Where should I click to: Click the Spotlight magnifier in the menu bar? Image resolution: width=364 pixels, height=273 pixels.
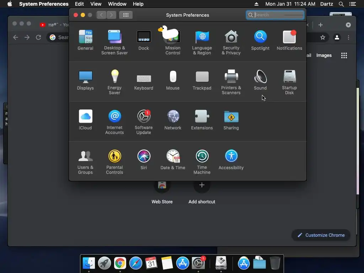pyautogui.click(x=341, y=4)
